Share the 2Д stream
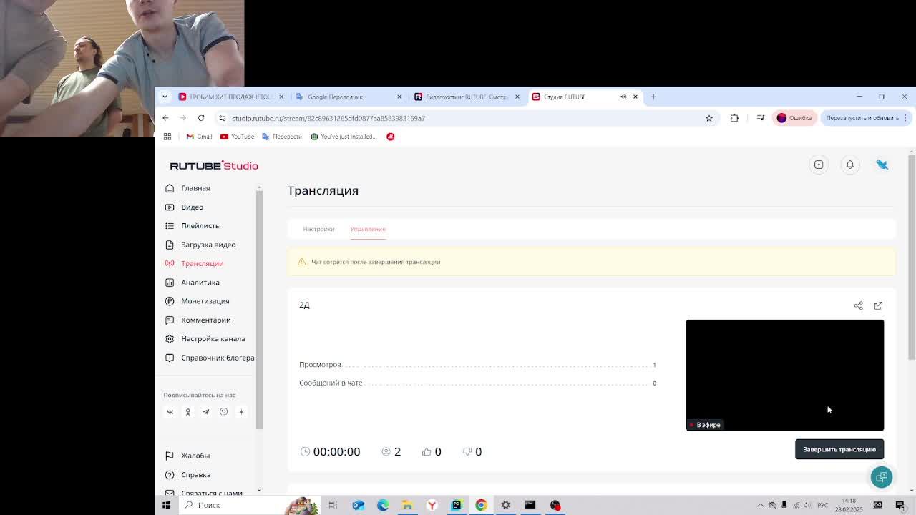Viewport: 916px width, 515px height. tap(858, 305)
